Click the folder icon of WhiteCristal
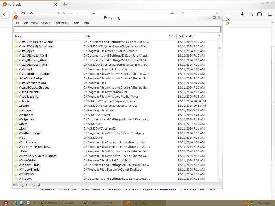The height and width of the screenshot is (206, 275). click(x=16, y=160)
